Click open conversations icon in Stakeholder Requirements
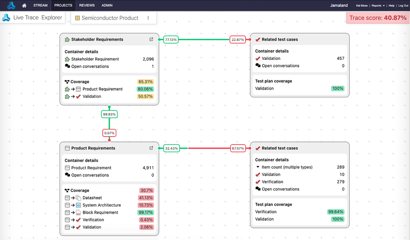Screen dimensions: 410x240 [x=68, y=66]
